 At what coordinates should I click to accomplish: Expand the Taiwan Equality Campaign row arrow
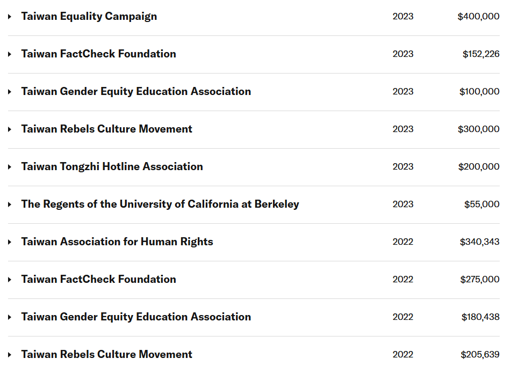(x=10, y=17)
